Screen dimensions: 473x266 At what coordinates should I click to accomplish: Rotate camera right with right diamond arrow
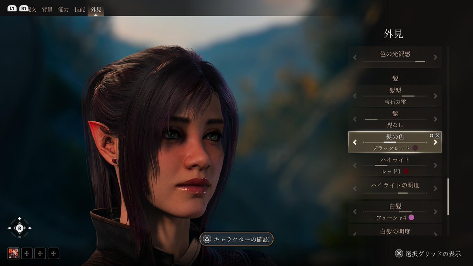point(29,228)
